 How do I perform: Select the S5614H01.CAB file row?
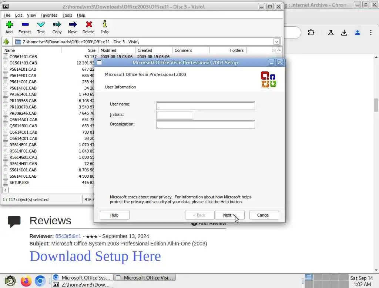48,176
